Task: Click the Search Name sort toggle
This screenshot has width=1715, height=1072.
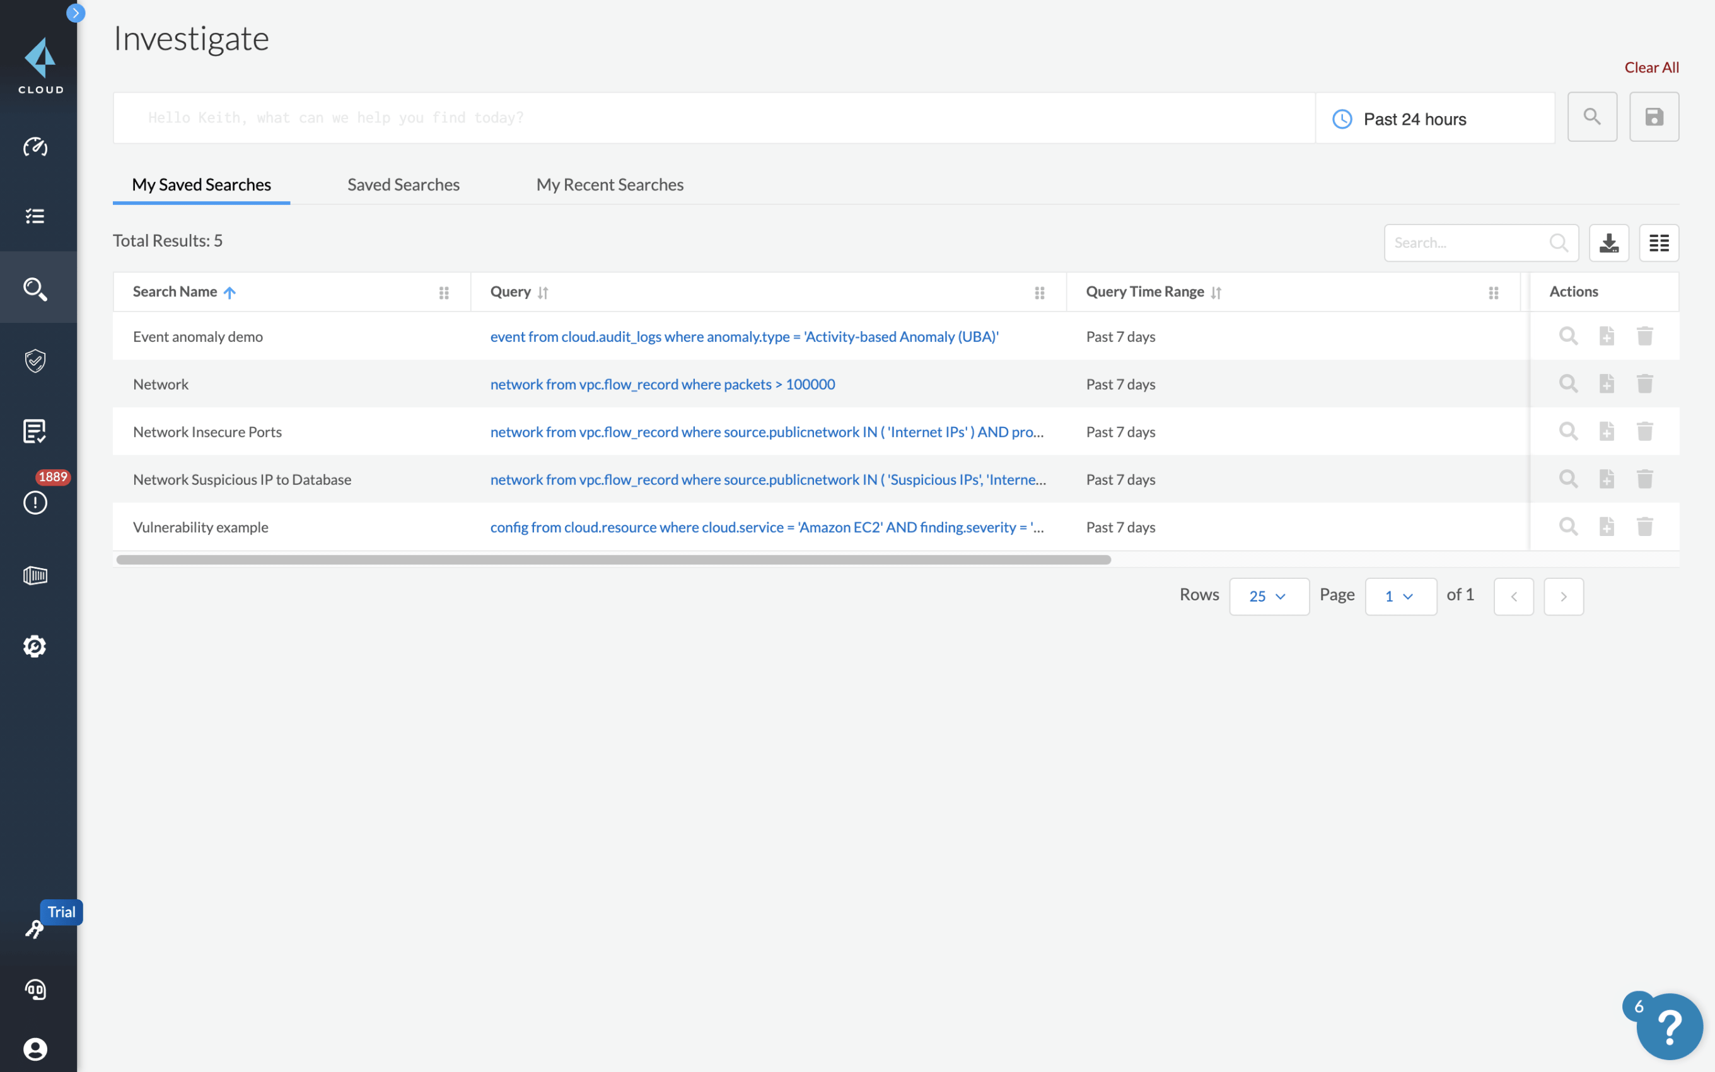Action: pyautogui.click(x=230, y=290)
